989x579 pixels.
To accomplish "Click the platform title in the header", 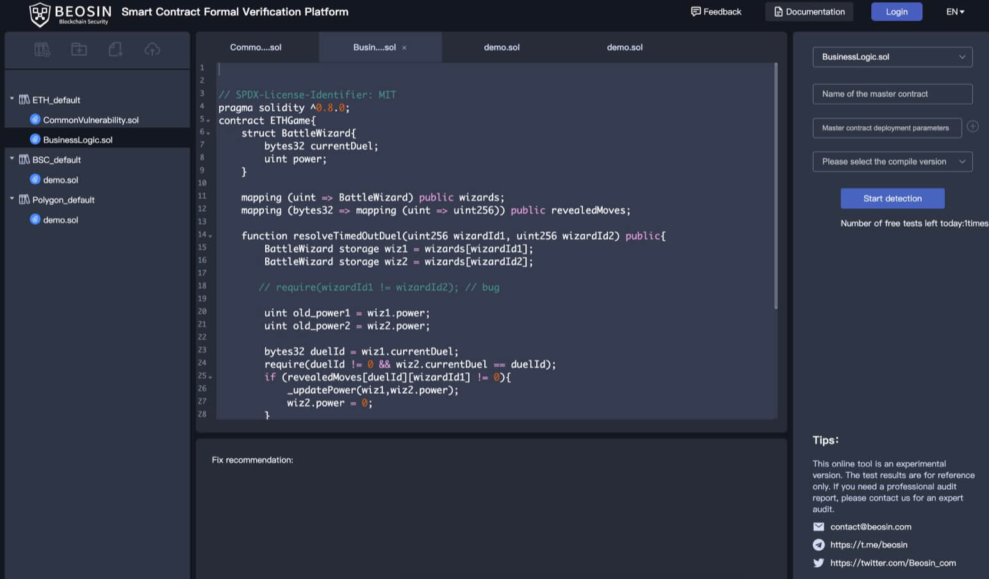I will click(x=235, y=12).
